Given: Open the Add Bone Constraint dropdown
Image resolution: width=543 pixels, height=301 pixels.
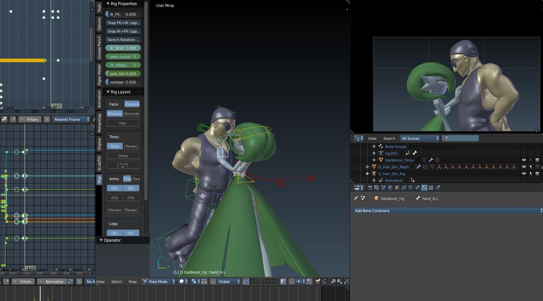Looking at the screenshot, I should click(x=447, y=211).
